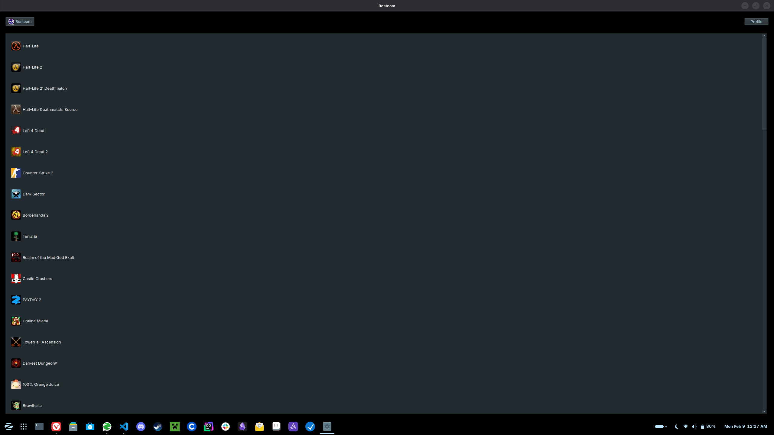
Task: Click the Profile button
Action: pos(756,21)
